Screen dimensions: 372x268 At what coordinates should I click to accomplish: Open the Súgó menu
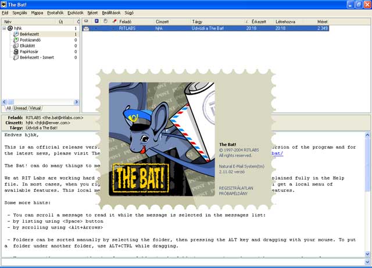[x=129, y=13]
